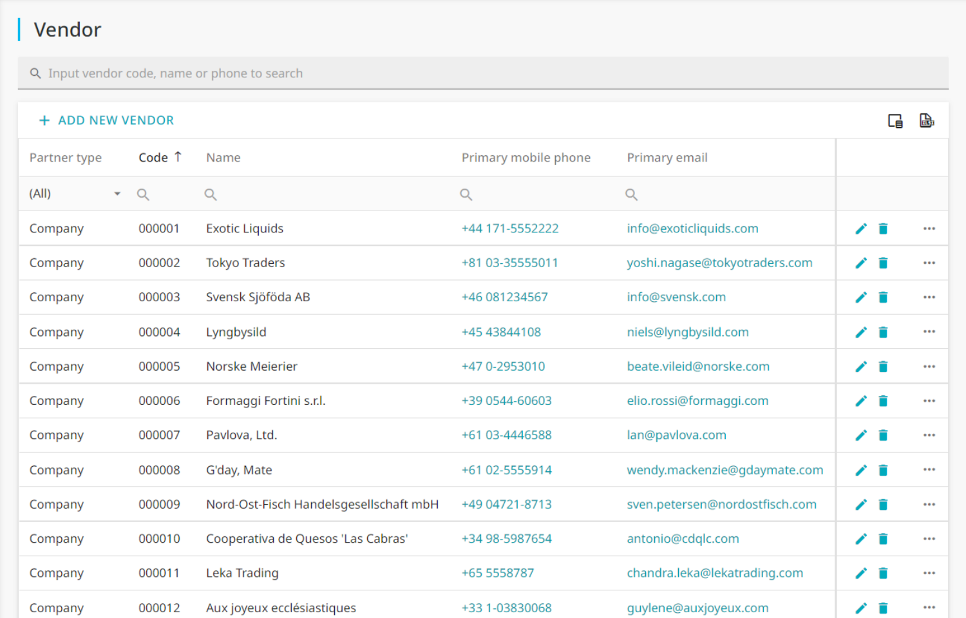Sort by the Name column header
This screenshot has height=618, width=966.
click(x=223, y=158)
